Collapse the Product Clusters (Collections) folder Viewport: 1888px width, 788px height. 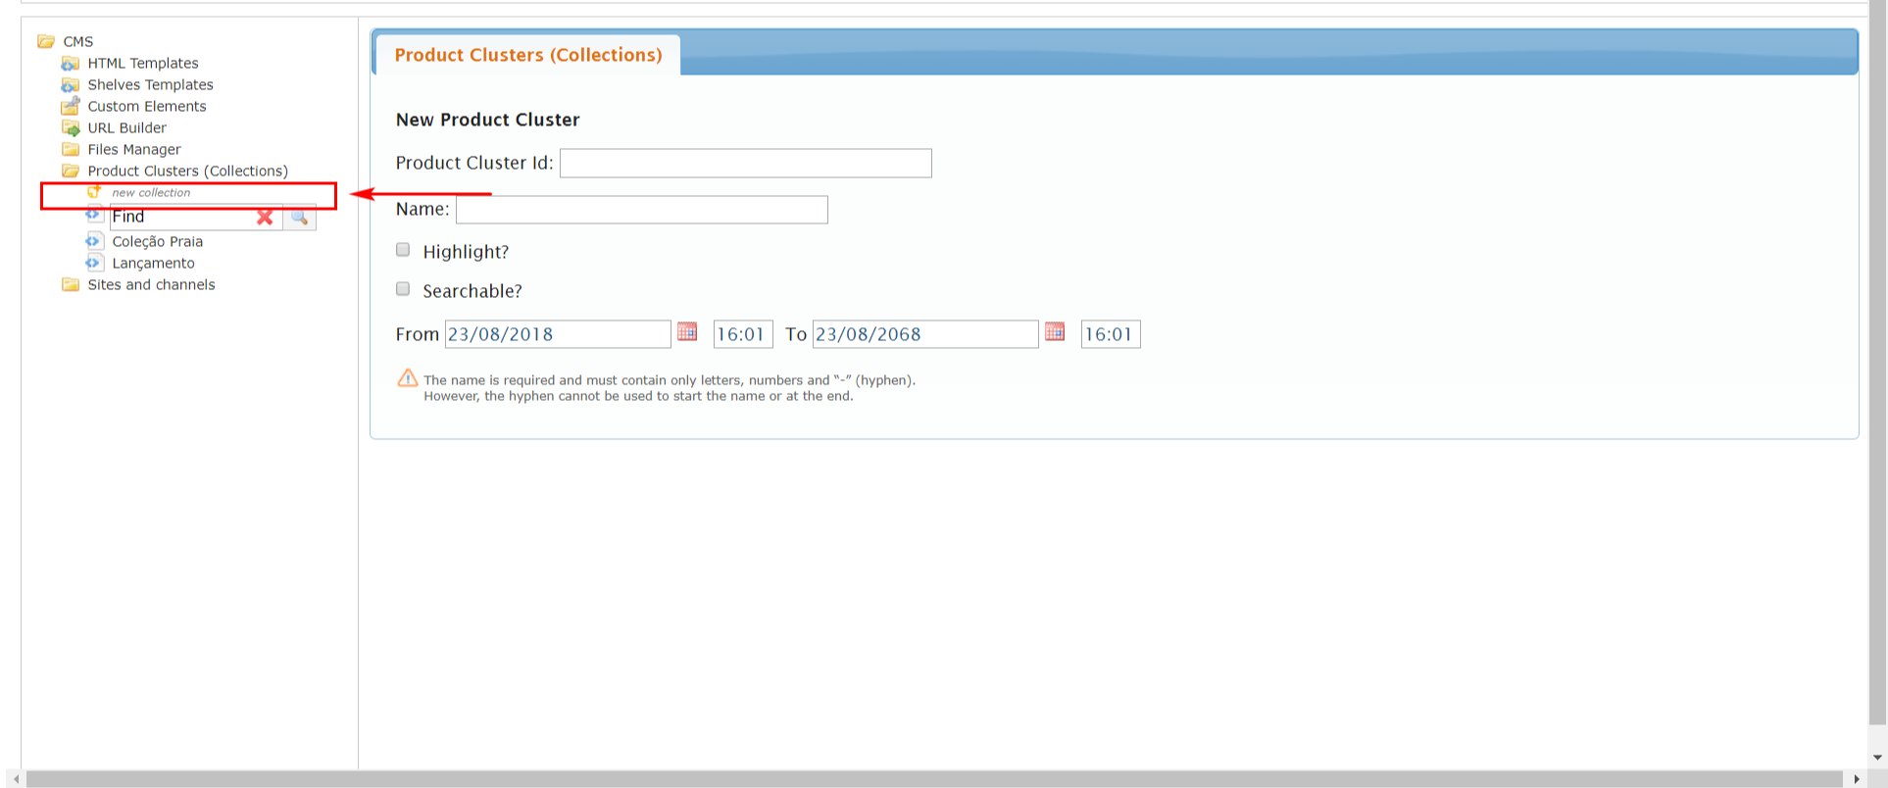coord(71,171)
